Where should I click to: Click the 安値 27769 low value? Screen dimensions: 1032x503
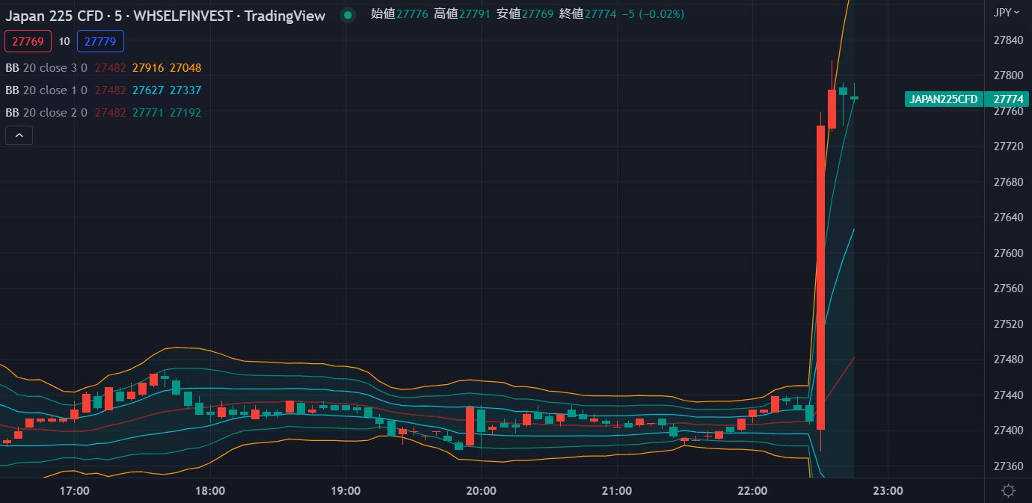coord(525,14)
